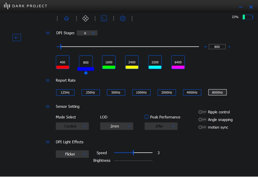Close the Dark Project window
The height and width of the screenshot is (177, 258).
251,7
